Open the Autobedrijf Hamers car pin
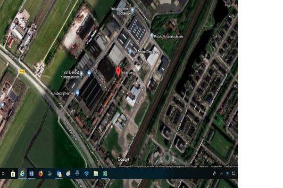The width and height of the screenshot is (283, 188). point(78,93)
